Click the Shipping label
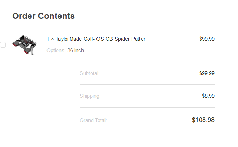This screenshot has height=147, width=238. 90,96
